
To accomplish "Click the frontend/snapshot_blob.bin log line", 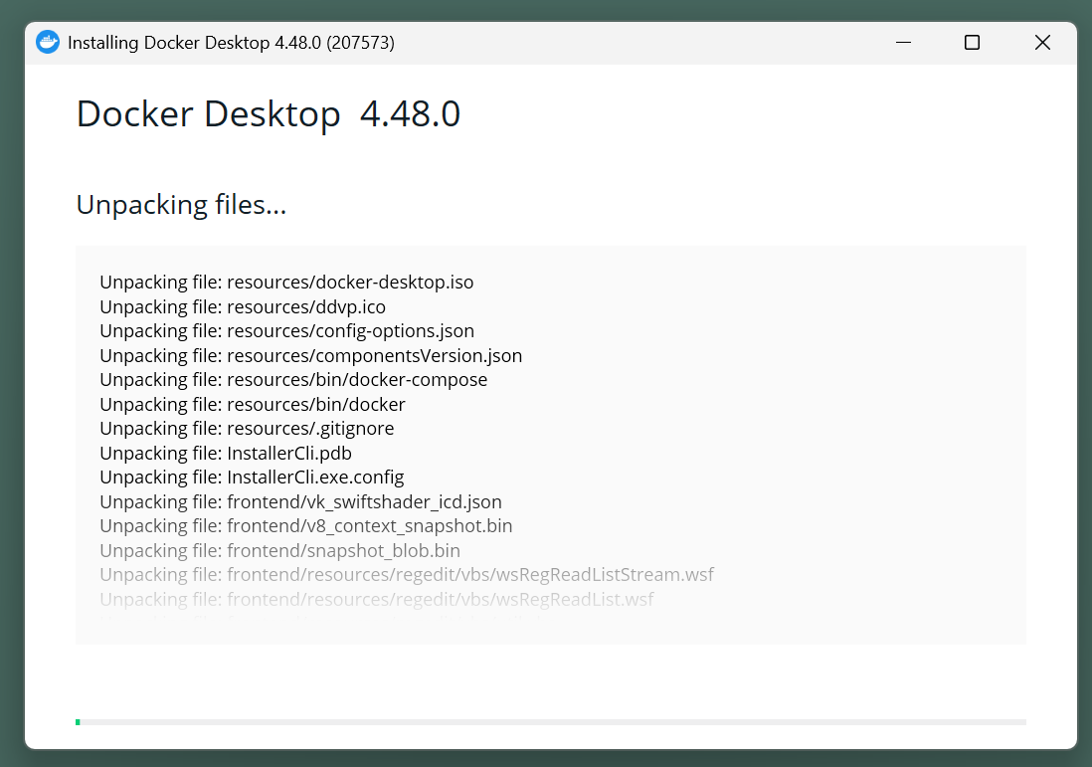I will point(279,551).
